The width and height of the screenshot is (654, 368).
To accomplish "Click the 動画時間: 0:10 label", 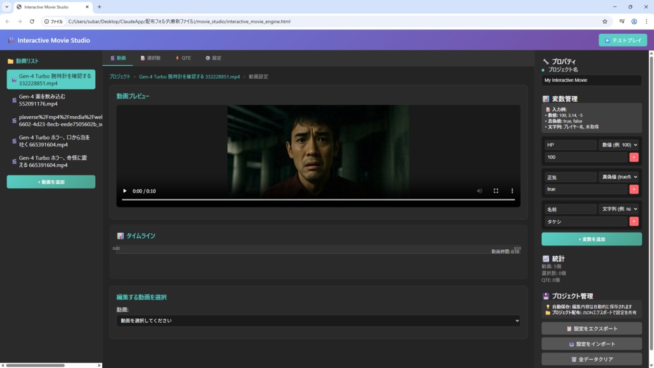I will pyautogui.click(x=505, y=252).
